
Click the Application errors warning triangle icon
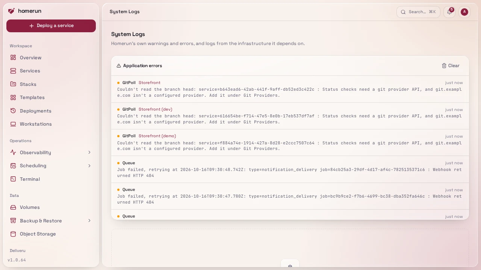pos(119,66)
